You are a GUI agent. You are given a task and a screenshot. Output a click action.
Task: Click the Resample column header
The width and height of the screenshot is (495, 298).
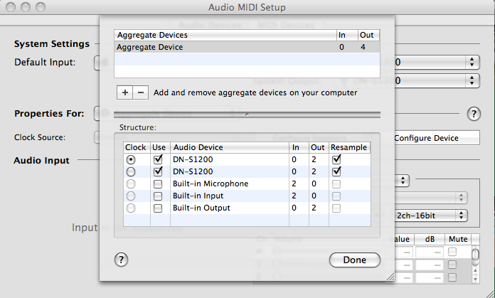point(349,147)
